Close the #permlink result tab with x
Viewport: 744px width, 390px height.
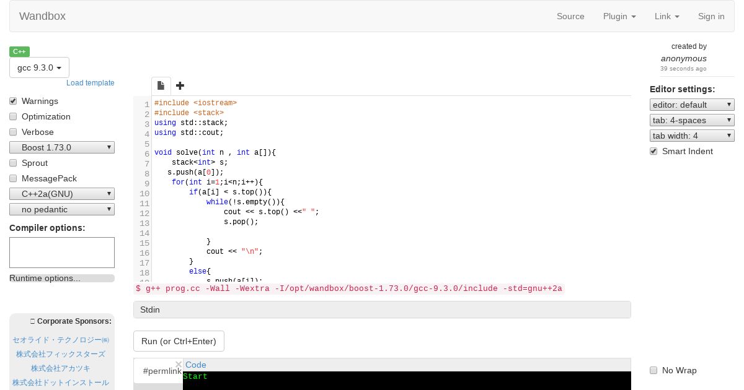(179, 365)
